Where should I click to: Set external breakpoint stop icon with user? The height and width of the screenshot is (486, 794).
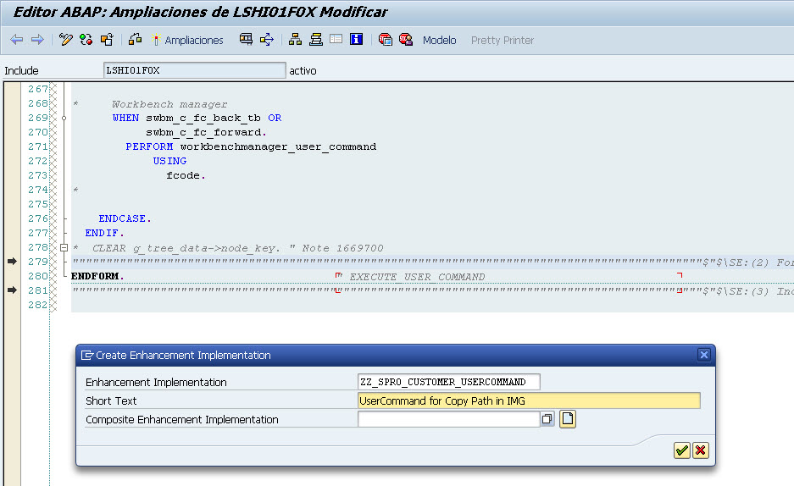click(406, 40)
